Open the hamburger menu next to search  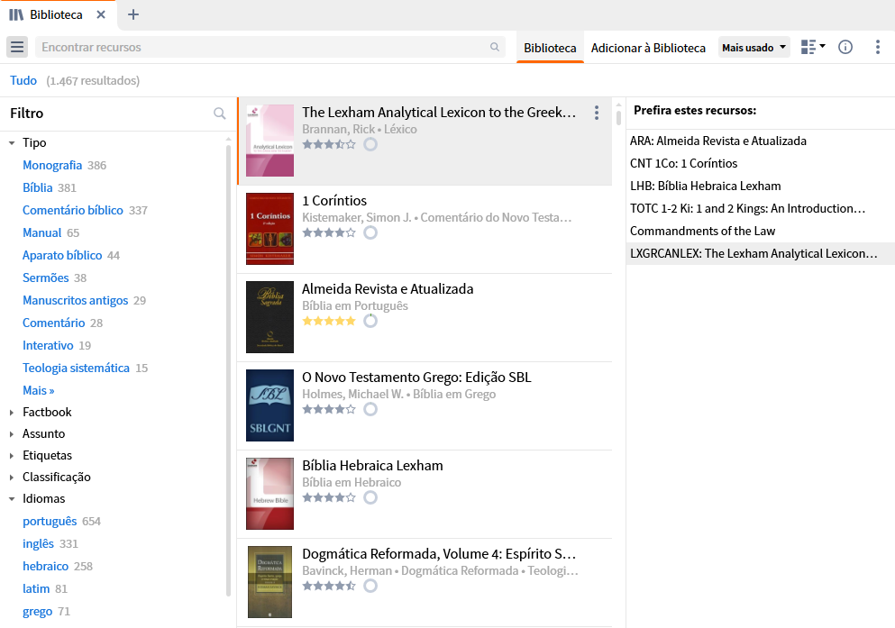[17, 47]
